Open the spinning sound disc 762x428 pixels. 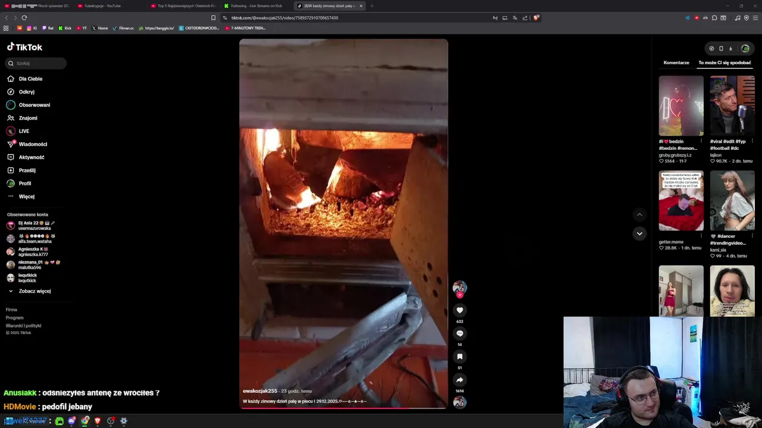coord(460,402)
